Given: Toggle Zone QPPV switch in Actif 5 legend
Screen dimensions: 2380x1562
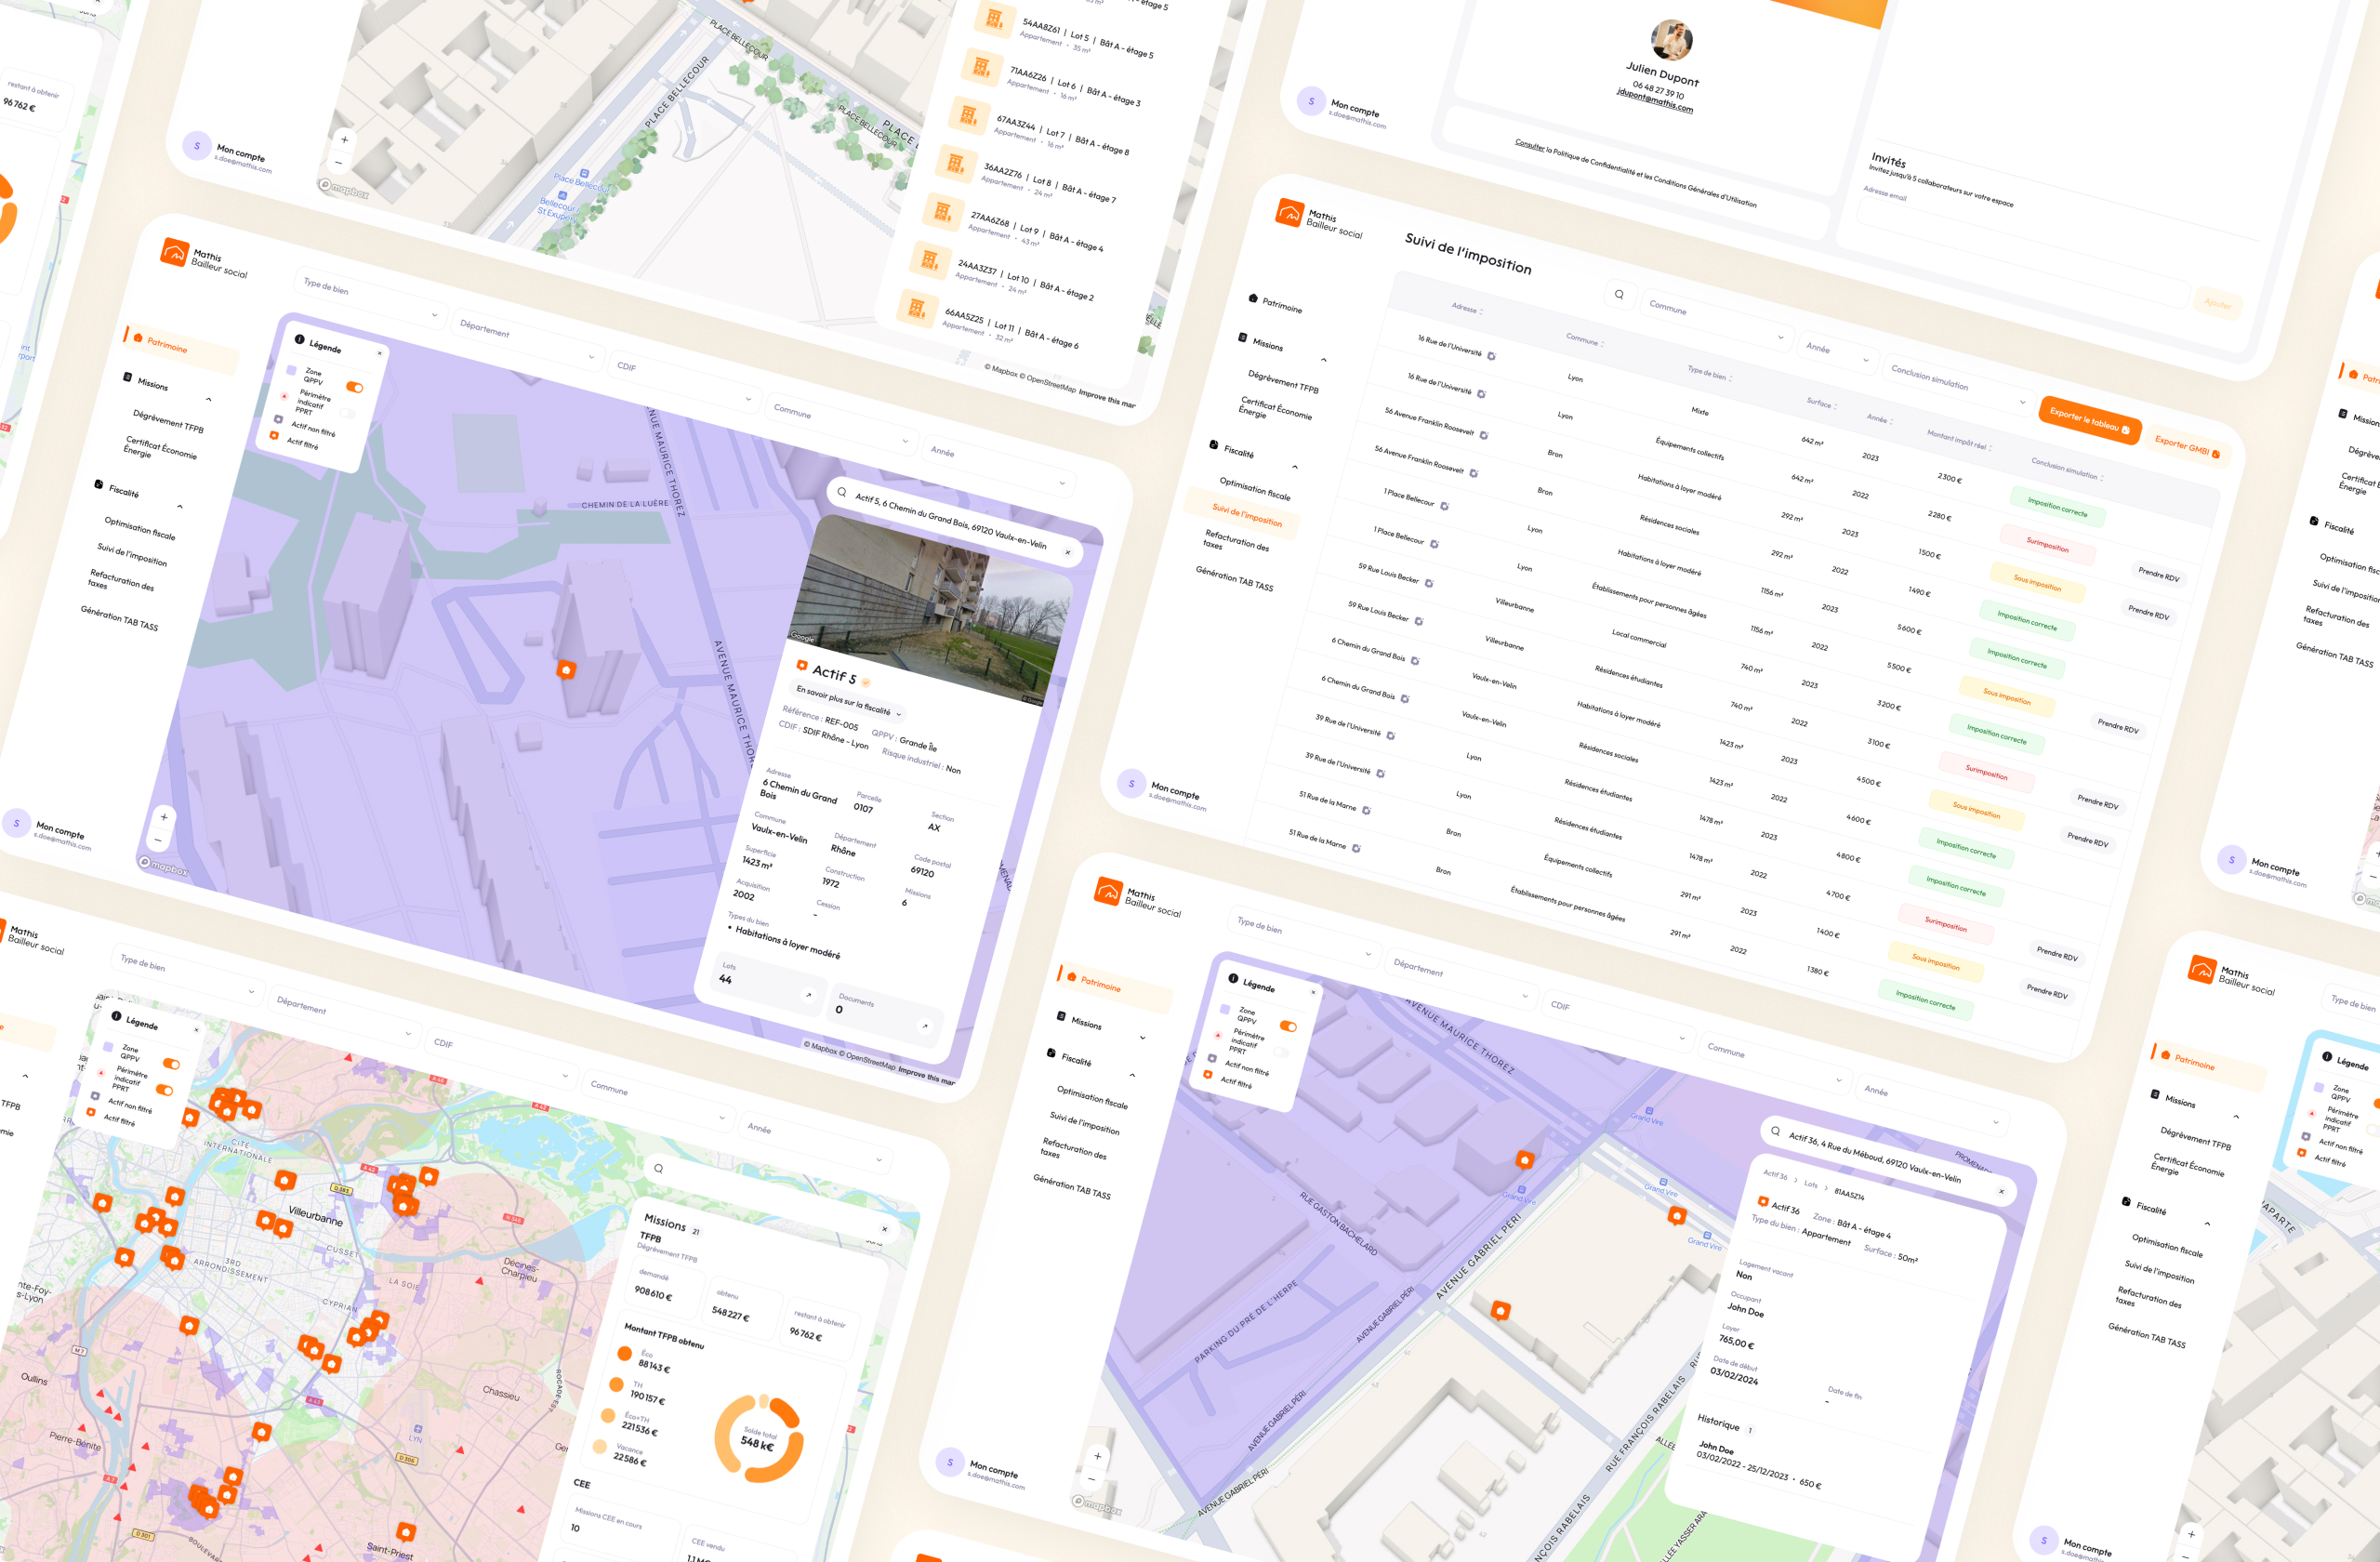Looking at the screenshot, I should coord(354,387).
